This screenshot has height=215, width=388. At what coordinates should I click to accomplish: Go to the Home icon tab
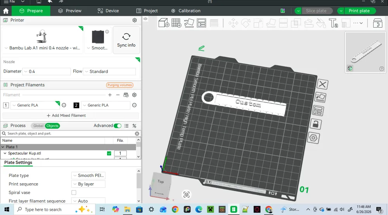(6, 11)
